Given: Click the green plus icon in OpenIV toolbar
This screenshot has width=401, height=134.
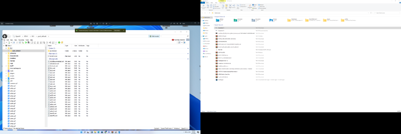Looking at the screenshot, I should tap(58, 42).
